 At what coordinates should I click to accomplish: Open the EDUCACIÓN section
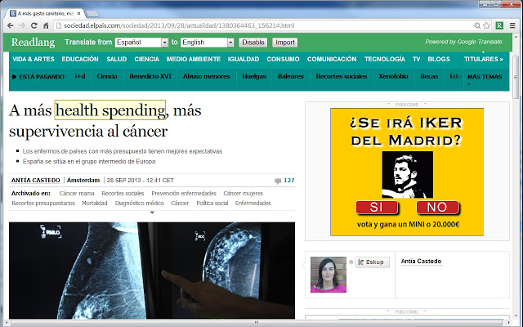point(80,59)
